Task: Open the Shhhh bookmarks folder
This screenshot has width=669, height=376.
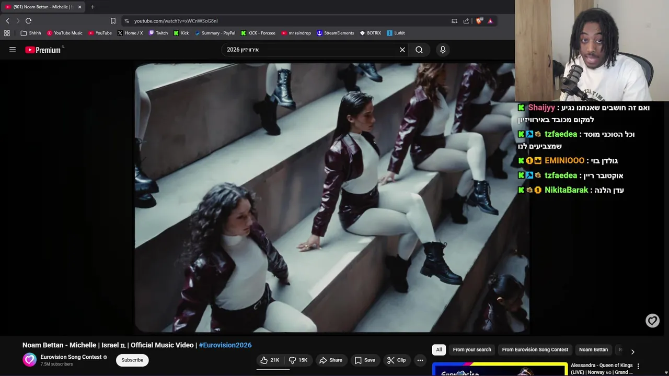Action: (x=31, y=33)
